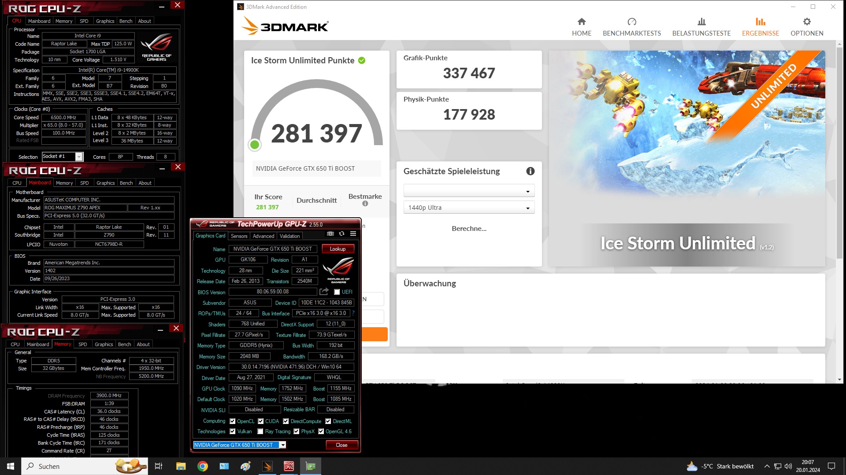
Task: Click the GPU-Z taskbar icon
Action: tap(311, 466)
